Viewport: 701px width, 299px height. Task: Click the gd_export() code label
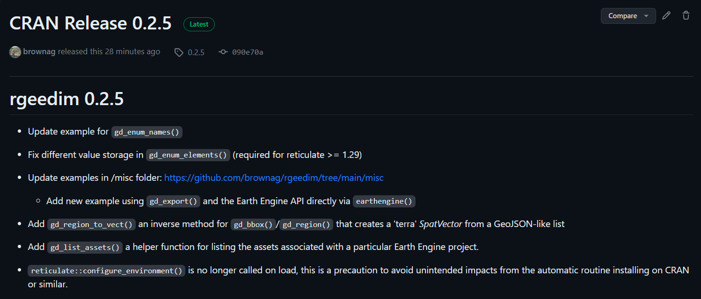pyautogui.click(x=174, y=202)
